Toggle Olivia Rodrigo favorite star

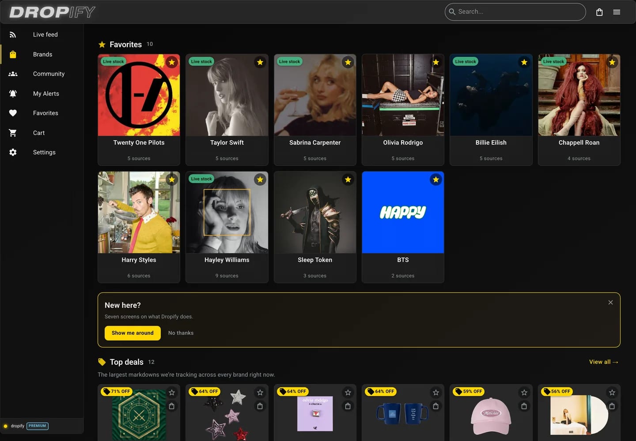[x=436, y=62]
